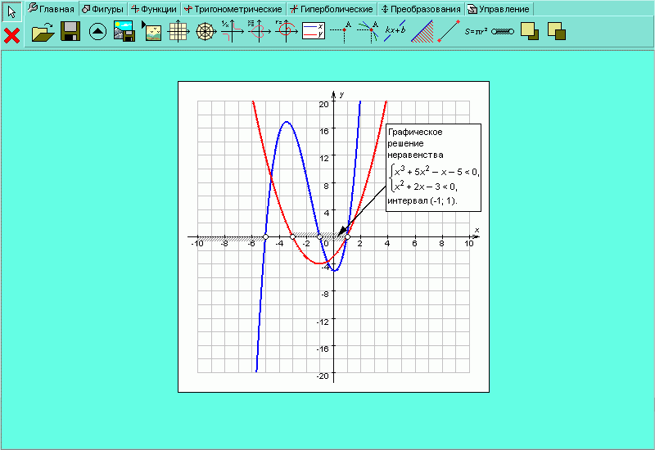The image size is (655, 450).
Task: Switch to the Главная tab
Action: 52,9
